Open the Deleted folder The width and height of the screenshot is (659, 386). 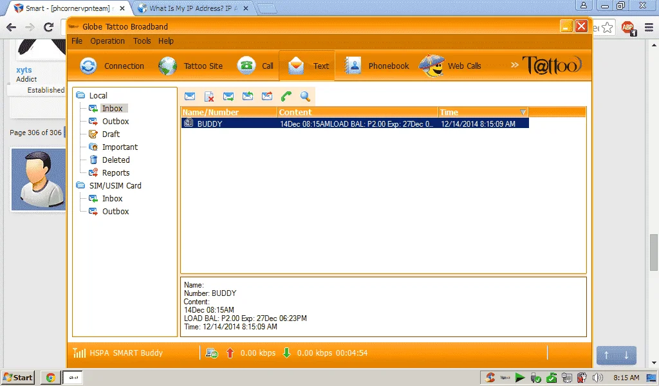116,160
